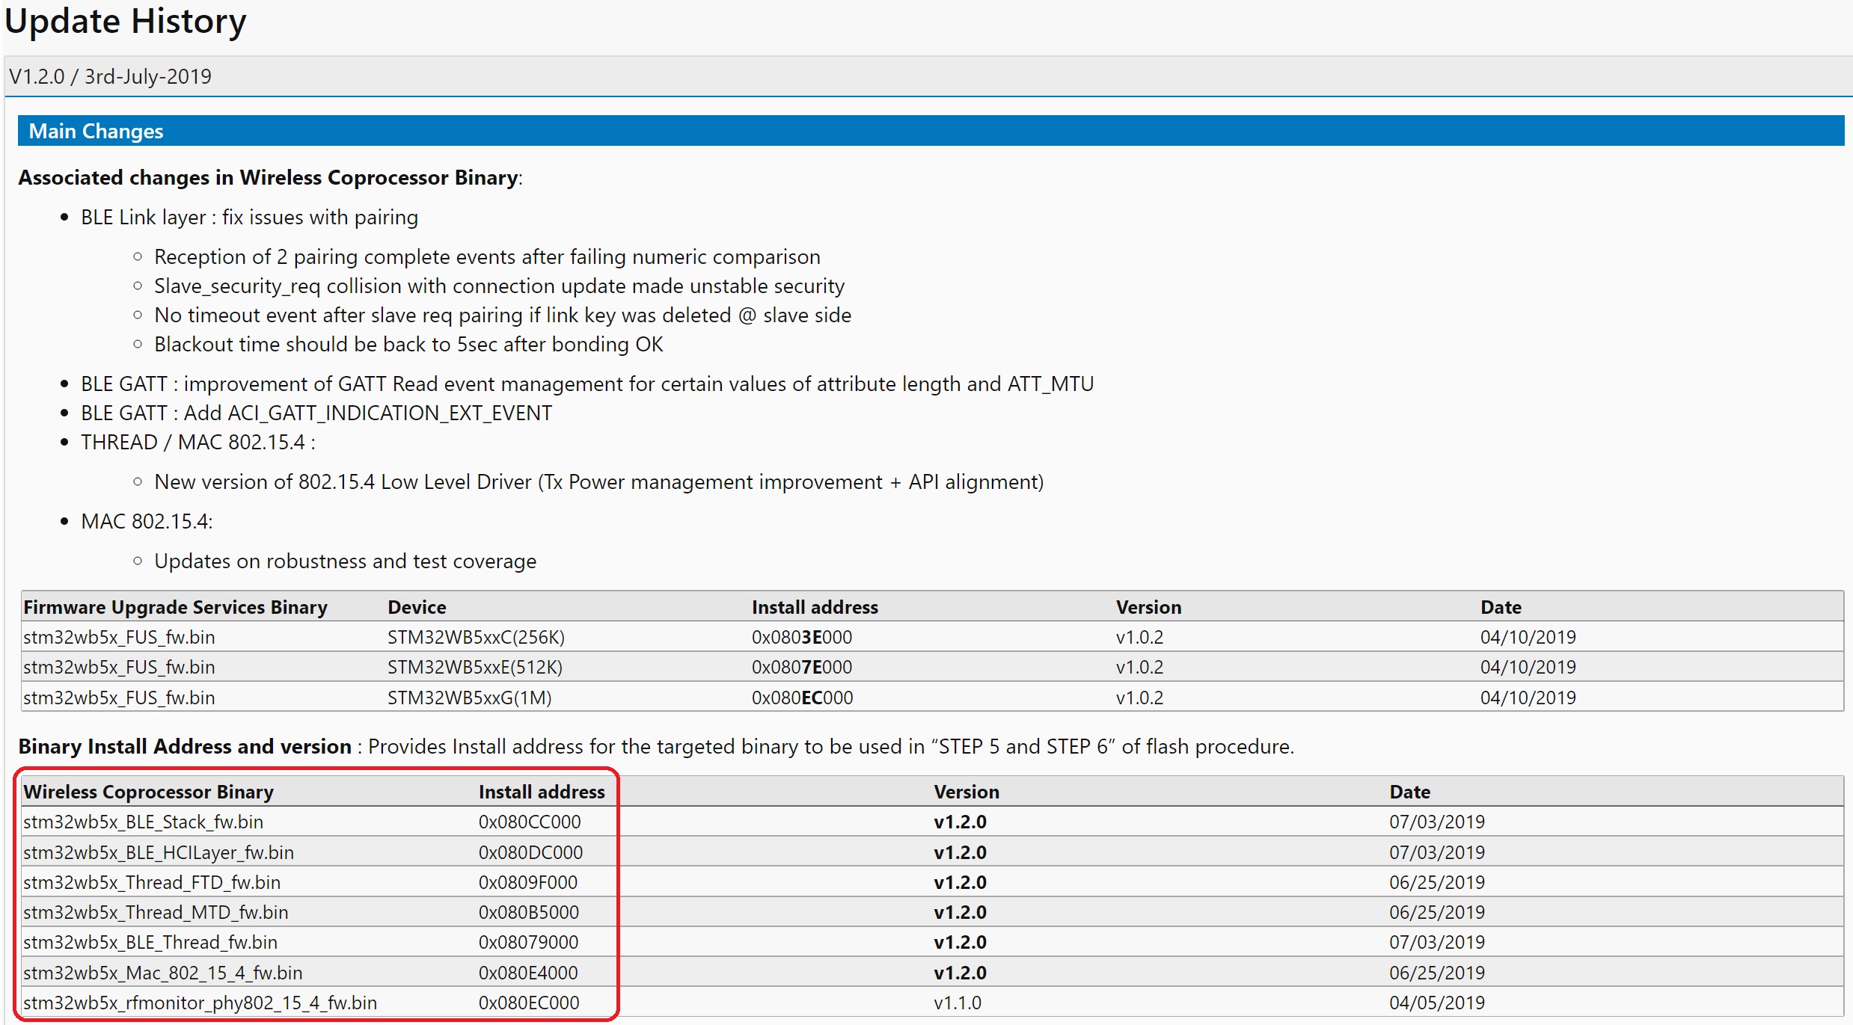Click the date 04/05/2019 cell
This screenshot has height=1025, width=1853.
(x=1437, y=1003)
